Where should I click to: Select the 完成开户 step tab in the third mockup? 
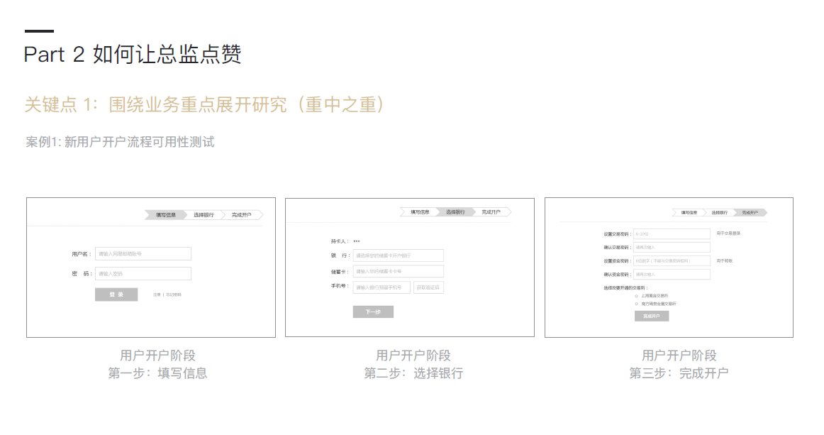tap(750, 213)
